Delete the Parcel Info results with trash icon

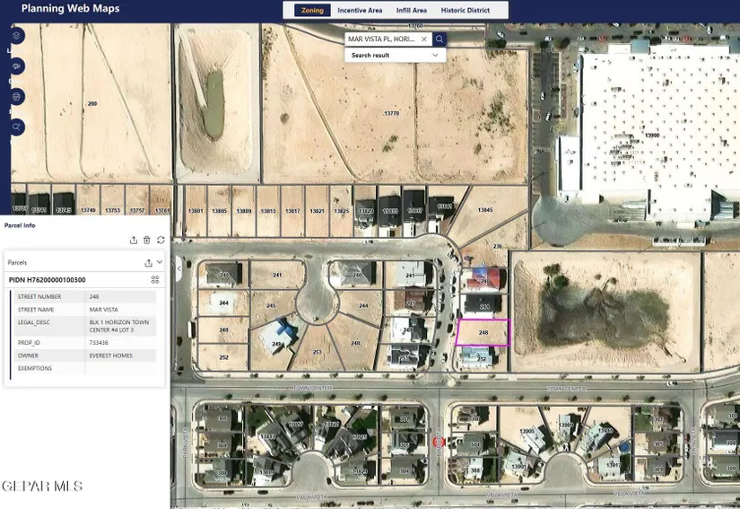click(x=147, y=240)
